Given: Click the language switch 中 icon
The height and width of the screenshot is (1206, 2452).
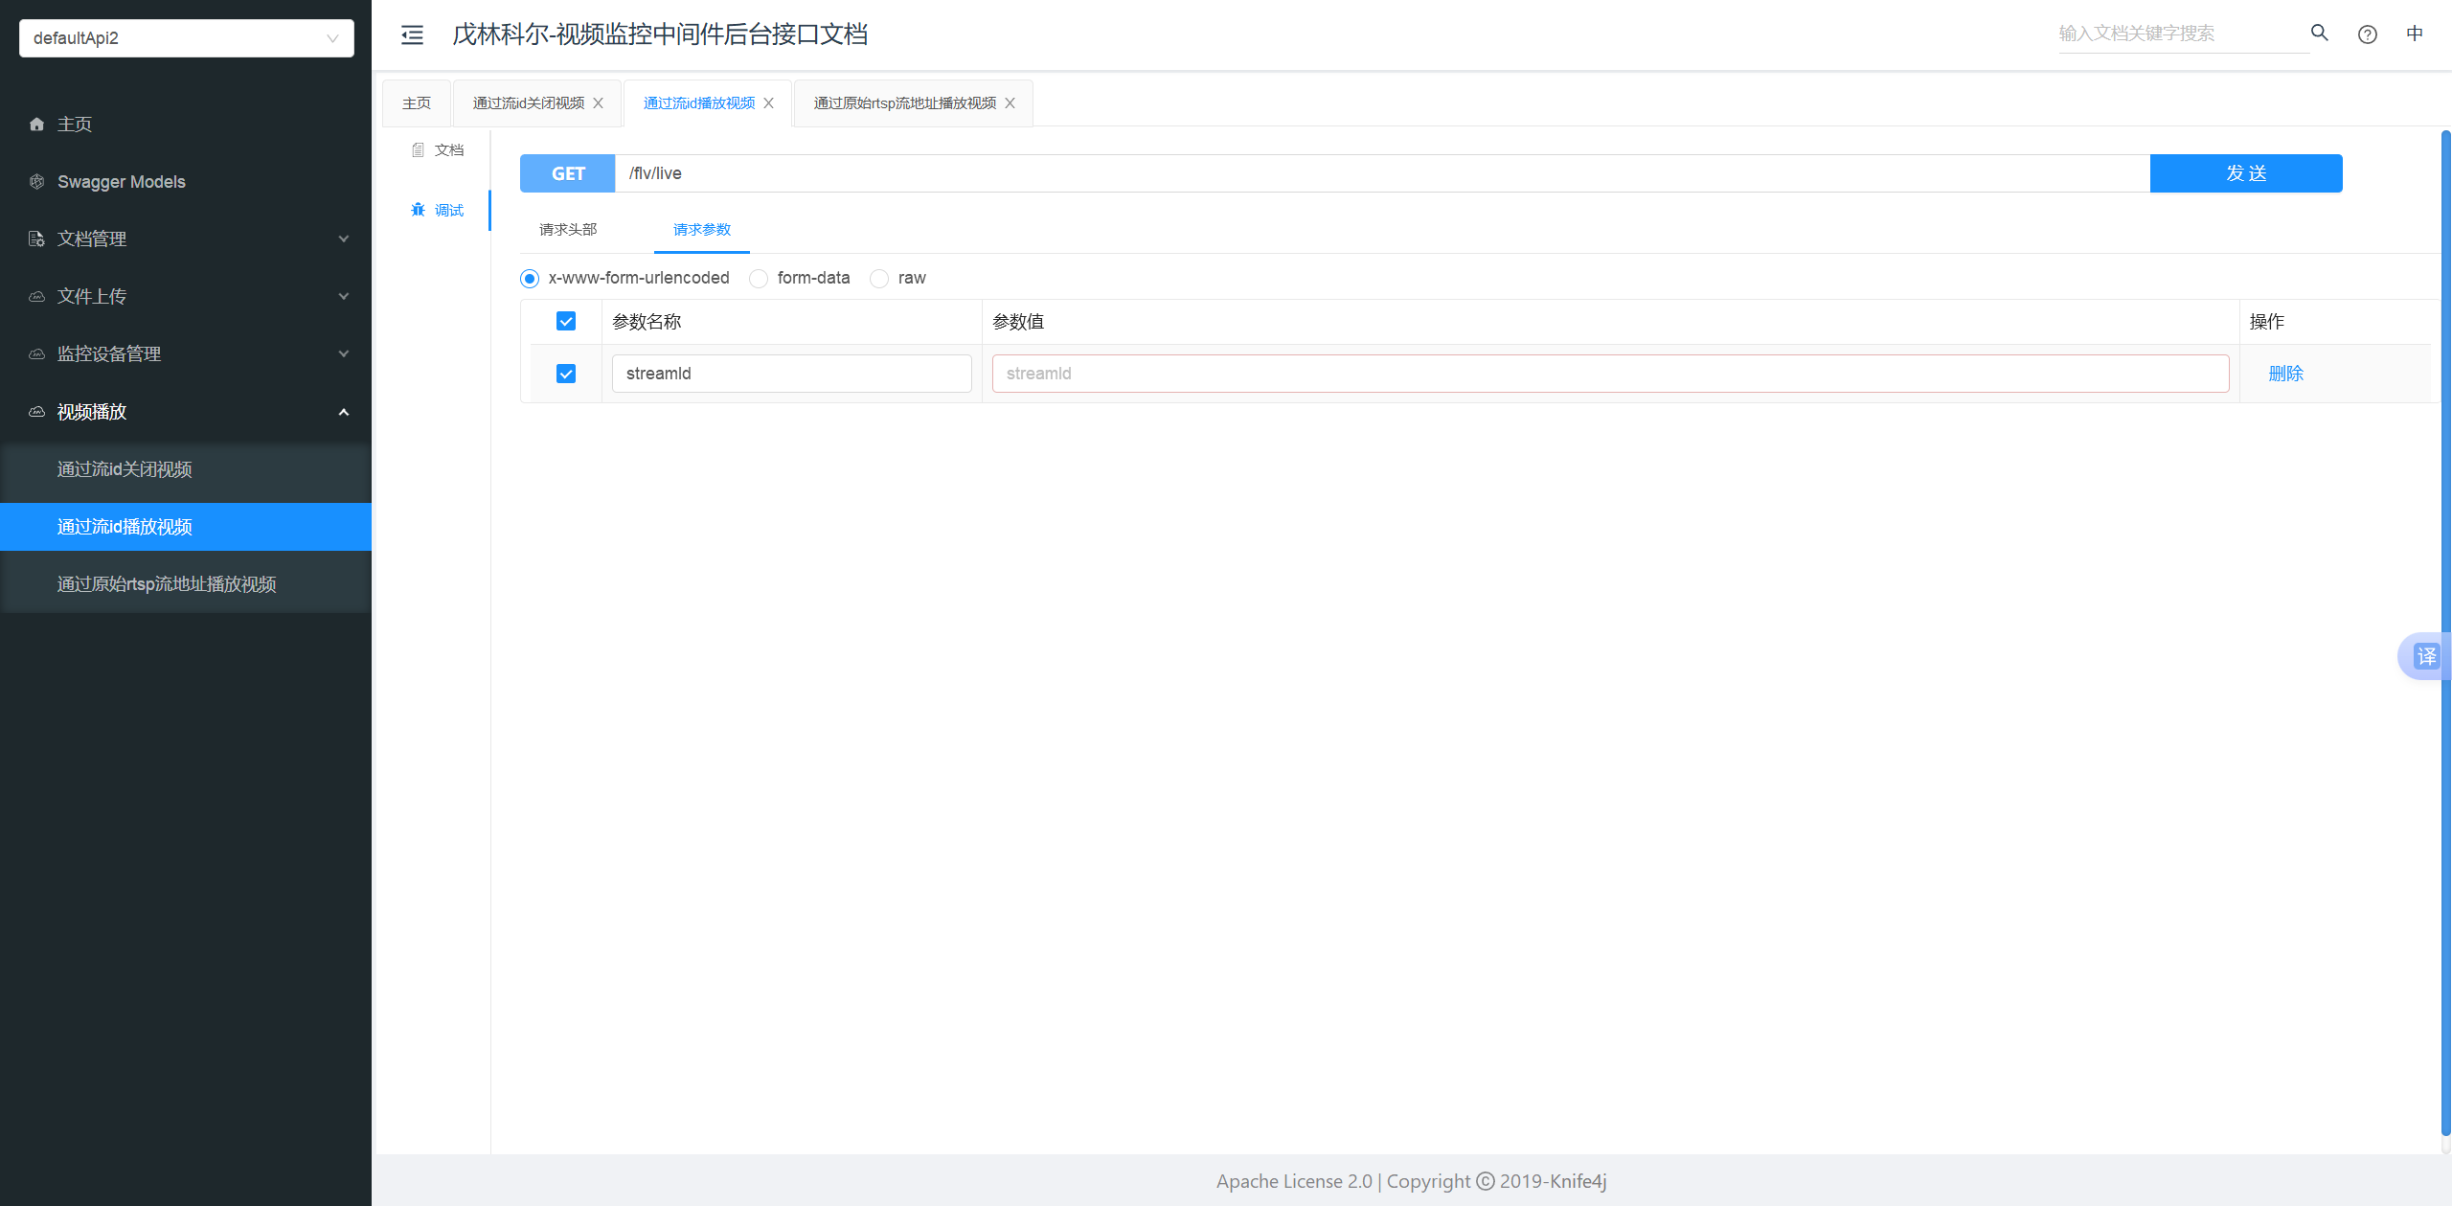Looking at the screenshot, I should tap(2415, 34).
